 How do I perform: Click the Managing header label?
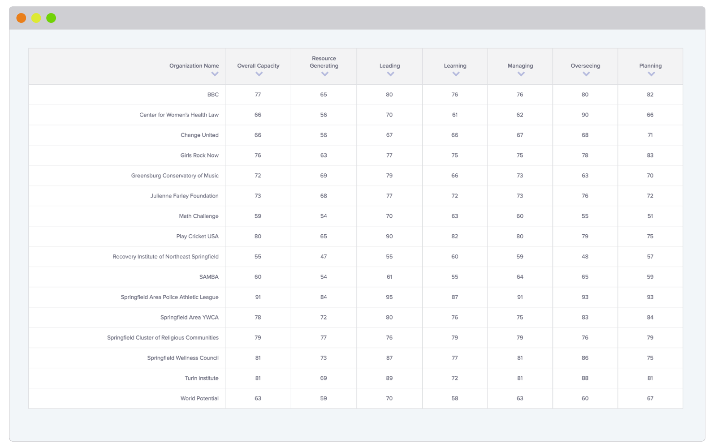pyautogui.click(x=520, y=66)
